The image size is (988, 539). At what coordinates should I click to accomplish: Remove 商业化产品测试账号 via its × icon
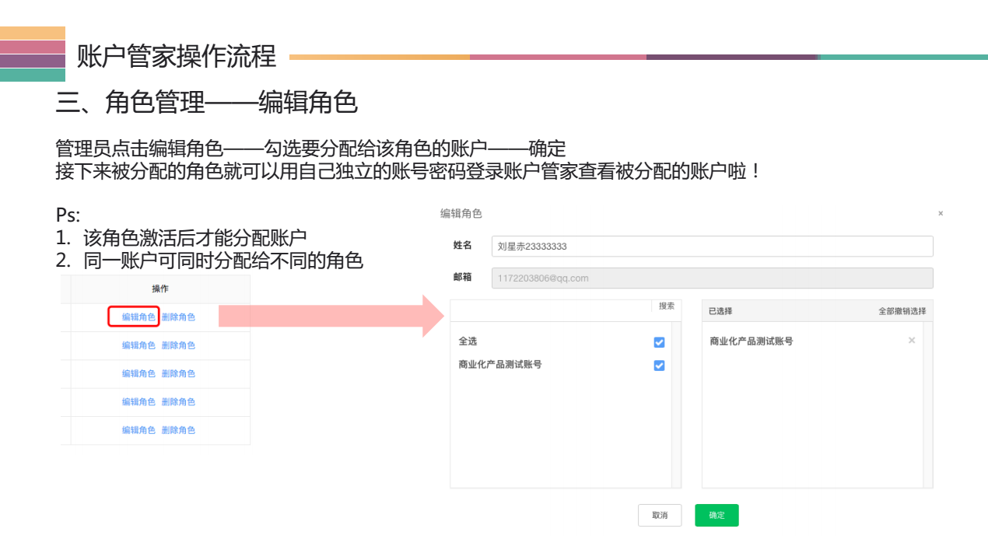point(911,340)
